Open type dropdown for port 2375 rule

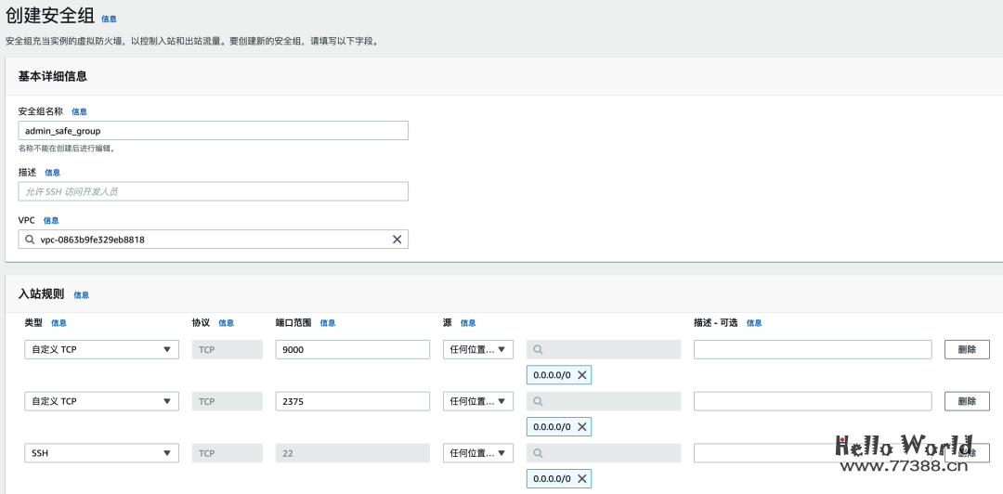101,401
